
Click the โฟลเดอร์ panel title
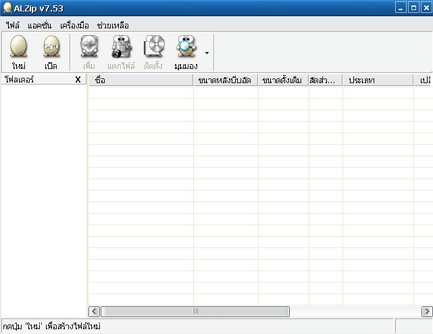(x=20, y=80)
